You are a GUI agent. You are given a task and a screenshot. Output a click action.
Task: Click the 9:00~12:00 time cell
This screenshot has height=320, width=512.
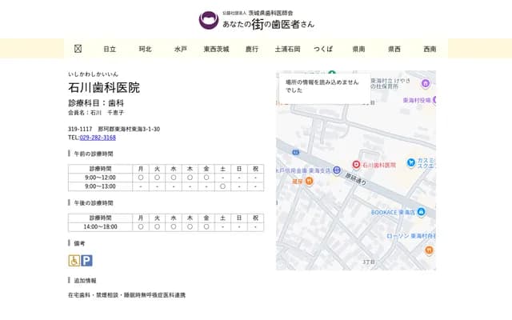click(100, 178)
